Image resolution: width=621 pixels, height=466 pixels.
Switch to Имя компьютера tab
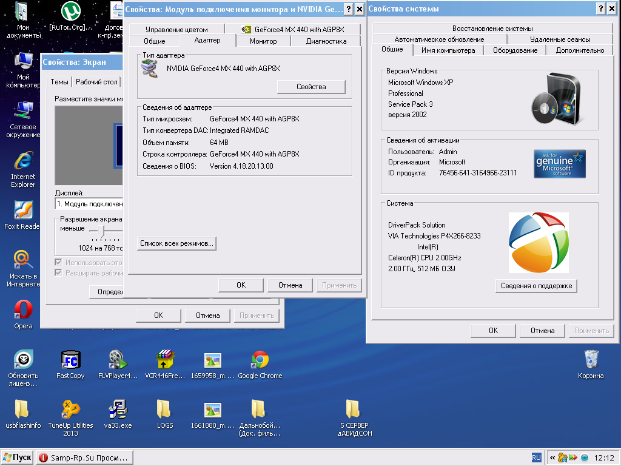click(x=448, y=50)
